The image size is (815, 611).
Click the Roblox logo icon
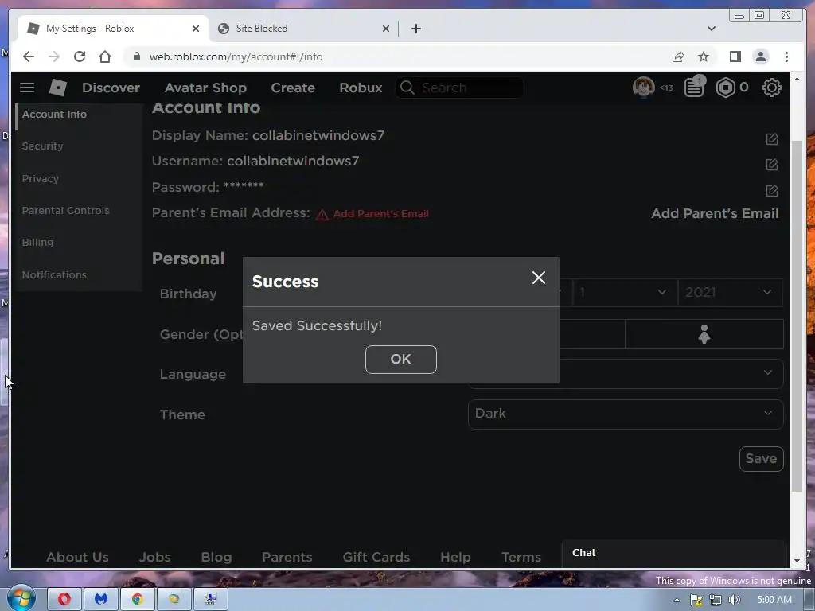tap(57, 88)
